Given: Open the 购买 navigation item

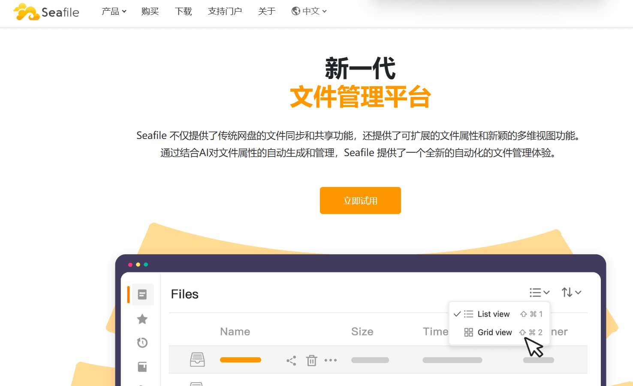Looking at the screenshot, I should [x=150, y=12].
